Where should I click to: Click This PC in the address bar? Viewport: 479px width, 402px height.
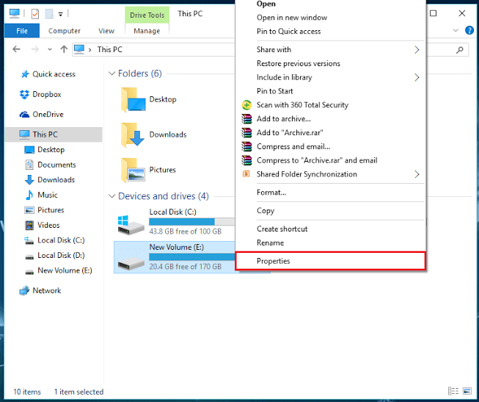coord(110,49)
